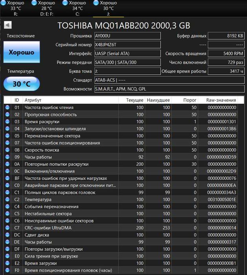247x275 pixels.
Task: Click status icon of row 05 Переназначенные сектора
Action: point(7,136)
